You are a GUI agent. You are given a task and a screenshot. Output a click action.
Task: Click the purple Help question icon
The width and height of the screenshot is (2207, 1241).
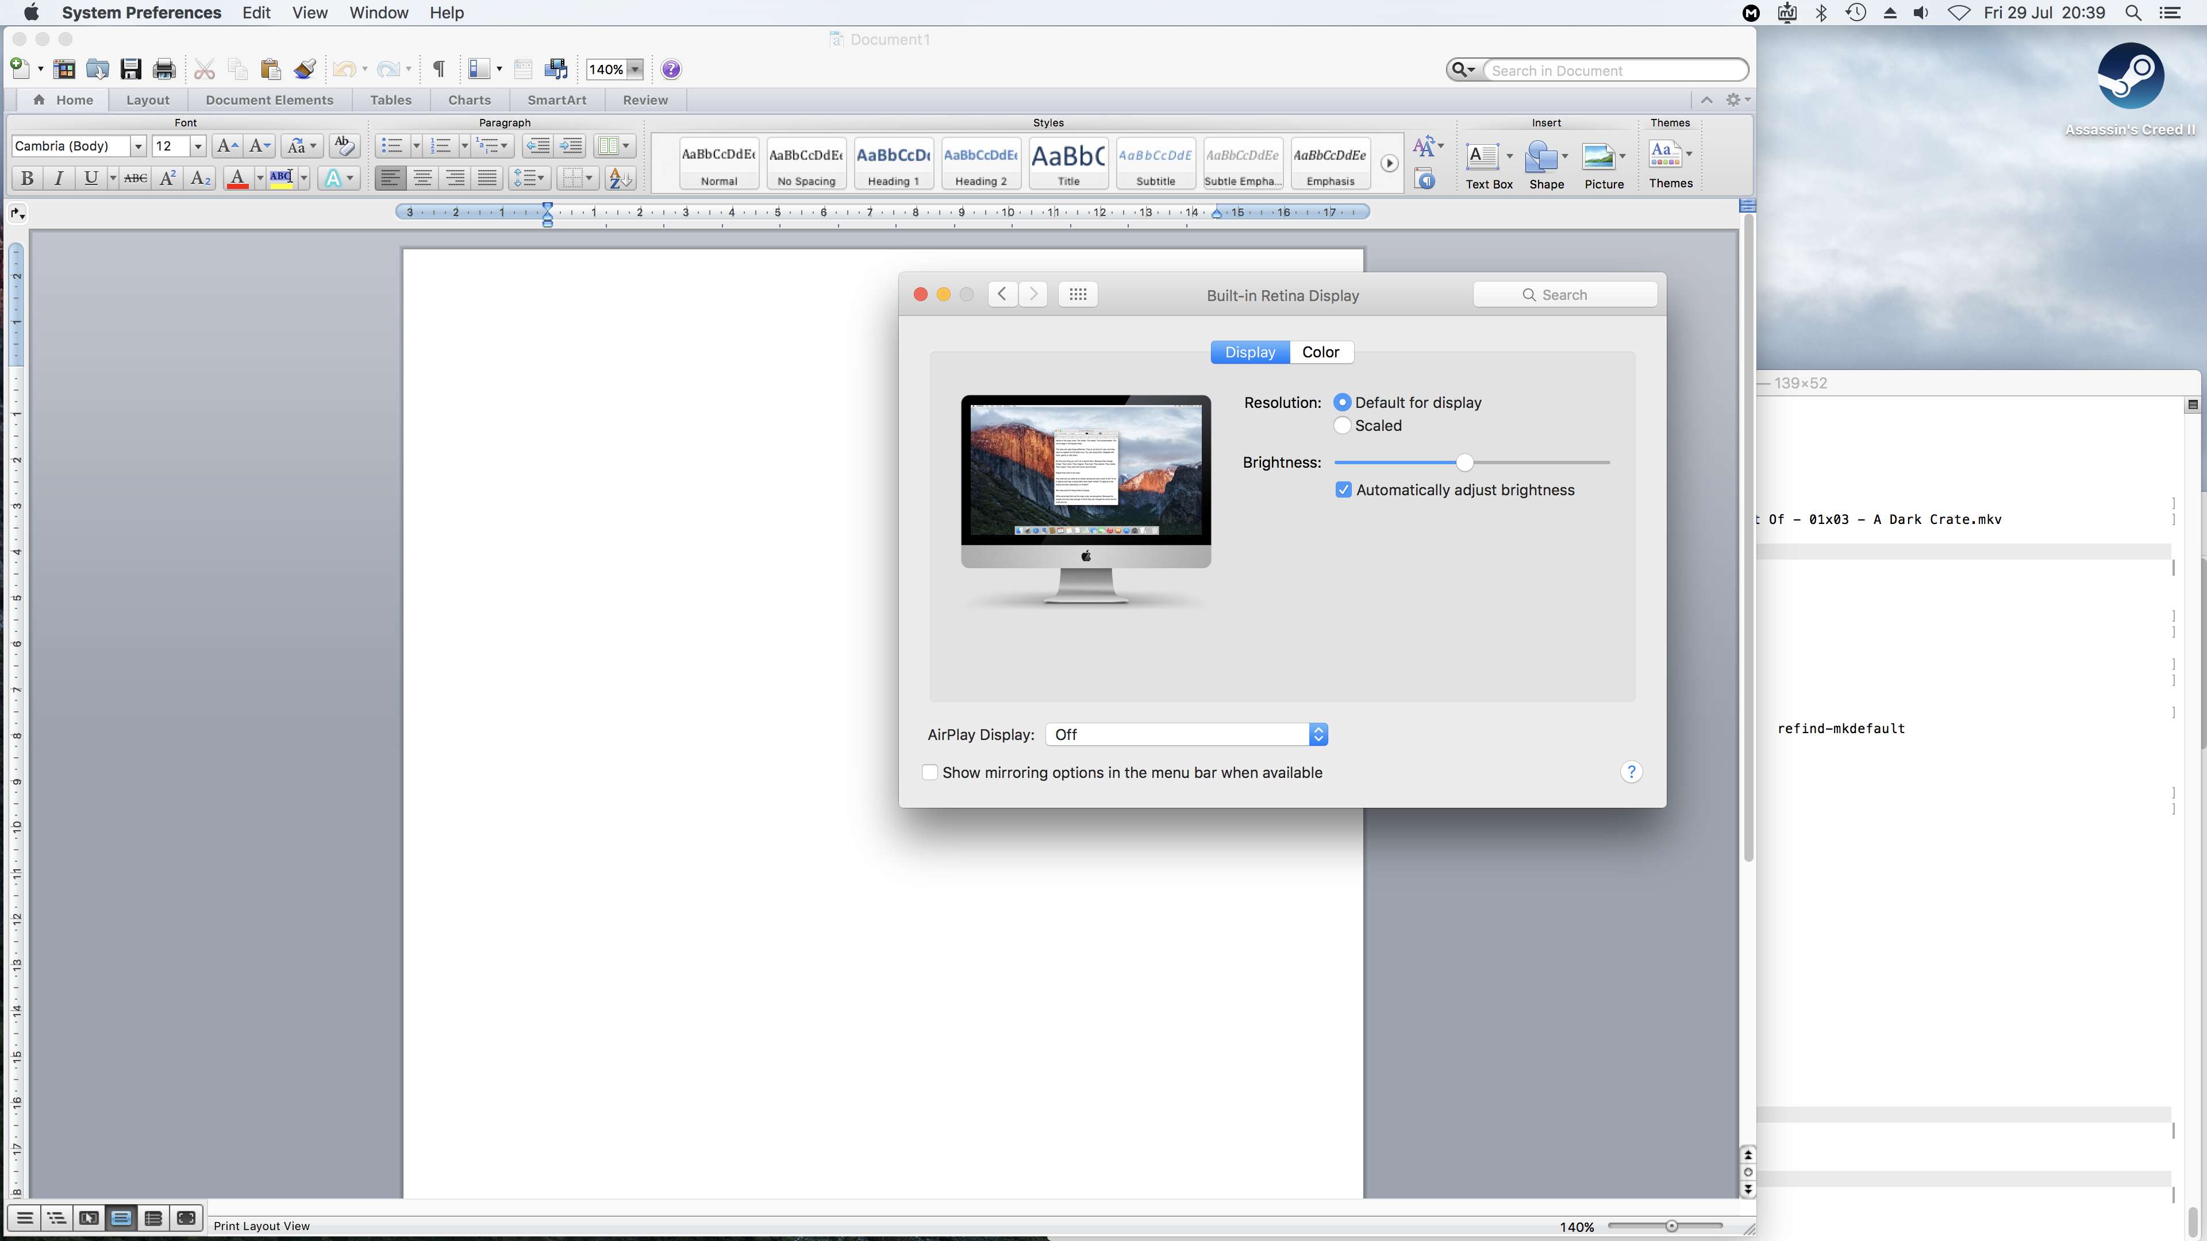(x=672, y=70)
